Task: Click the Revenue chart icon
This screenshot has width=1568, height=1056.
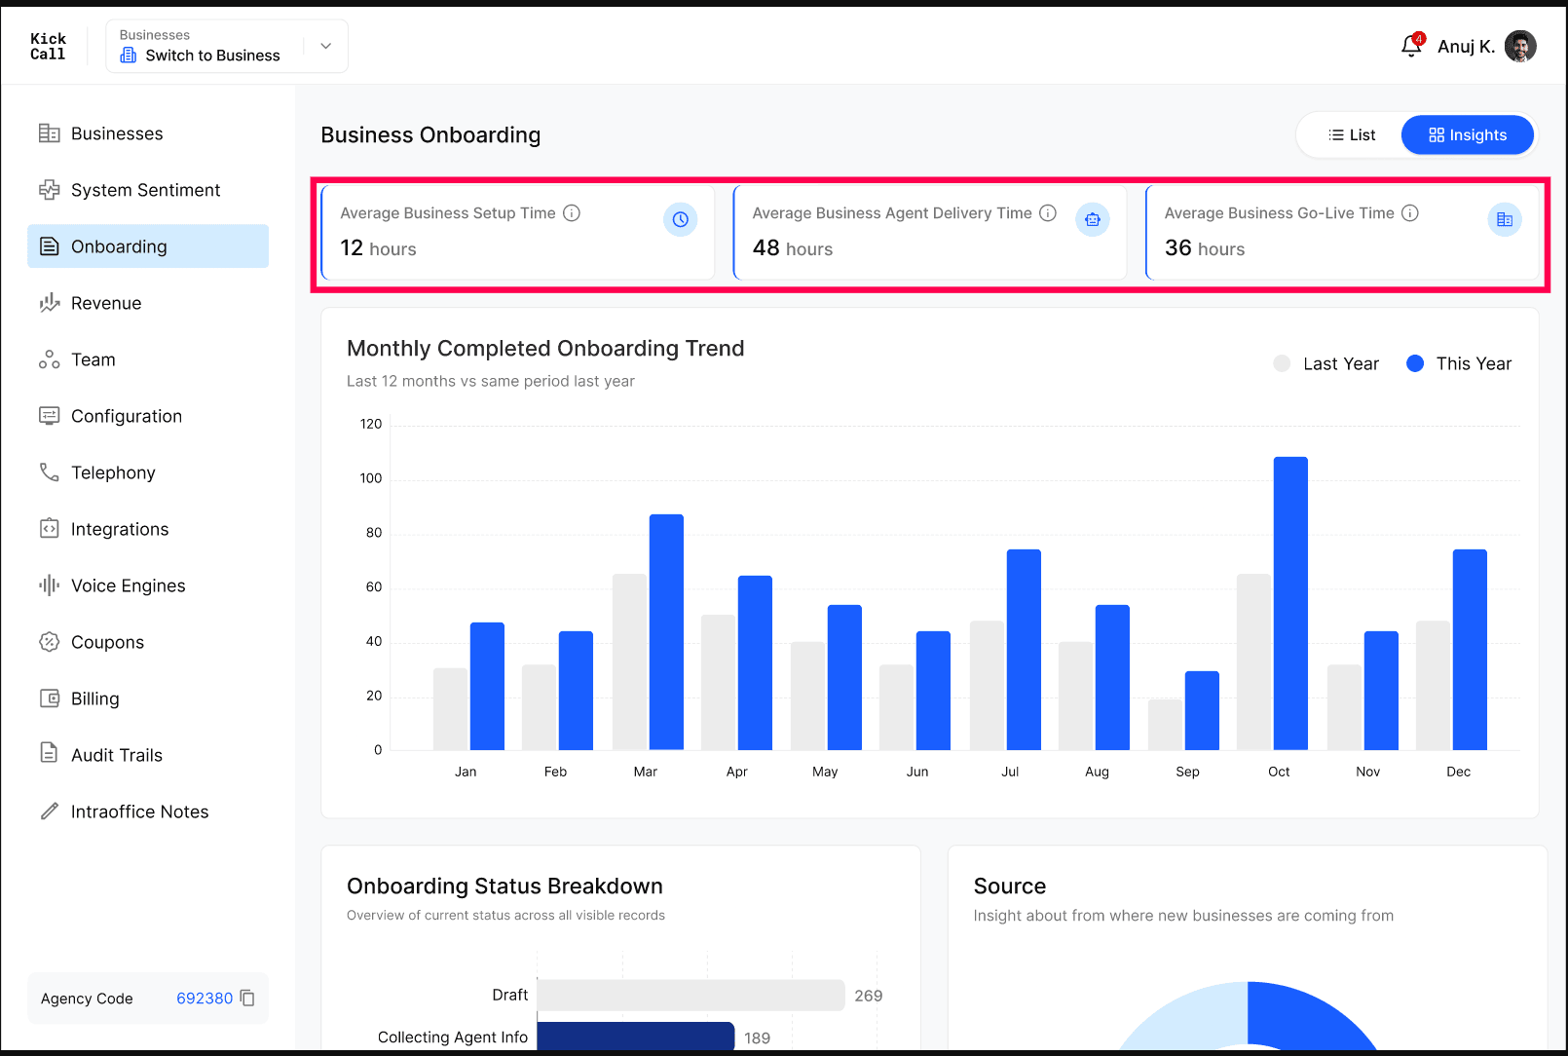Action: point(49,303)
